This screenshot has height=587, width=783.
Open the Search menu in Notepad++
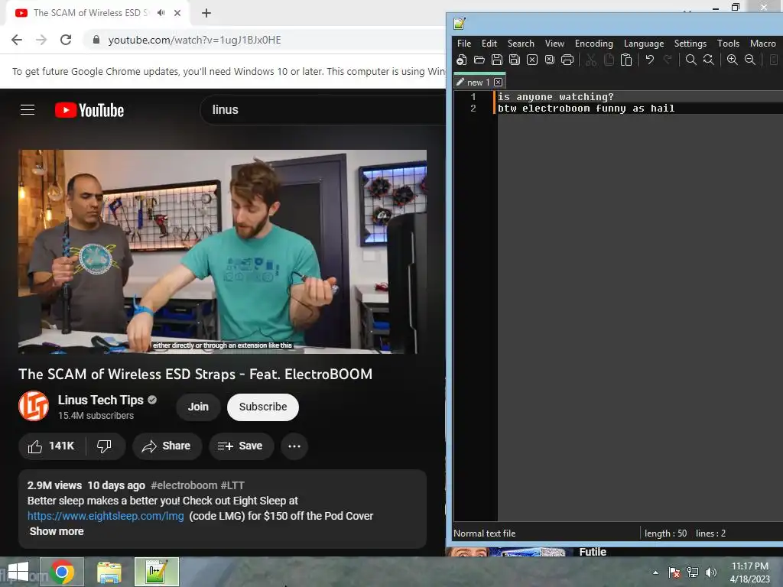pyautogui.click(x=521, y=44)
